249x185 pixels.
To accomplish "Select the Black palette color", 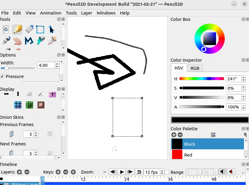I will 207,144.
